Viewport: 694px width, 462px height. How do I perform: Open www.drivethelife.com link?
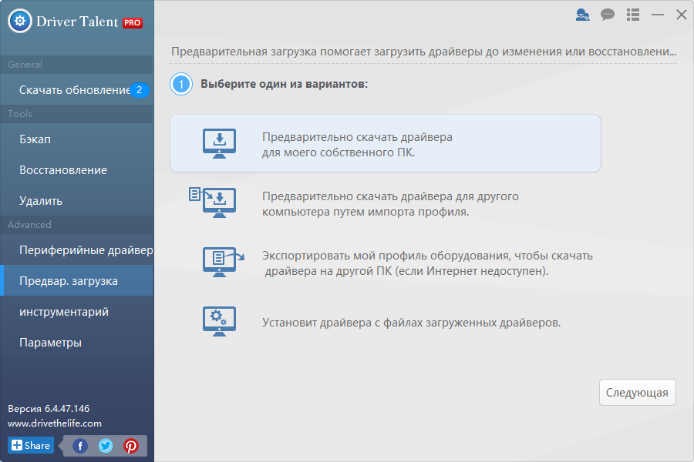[55, 423]
